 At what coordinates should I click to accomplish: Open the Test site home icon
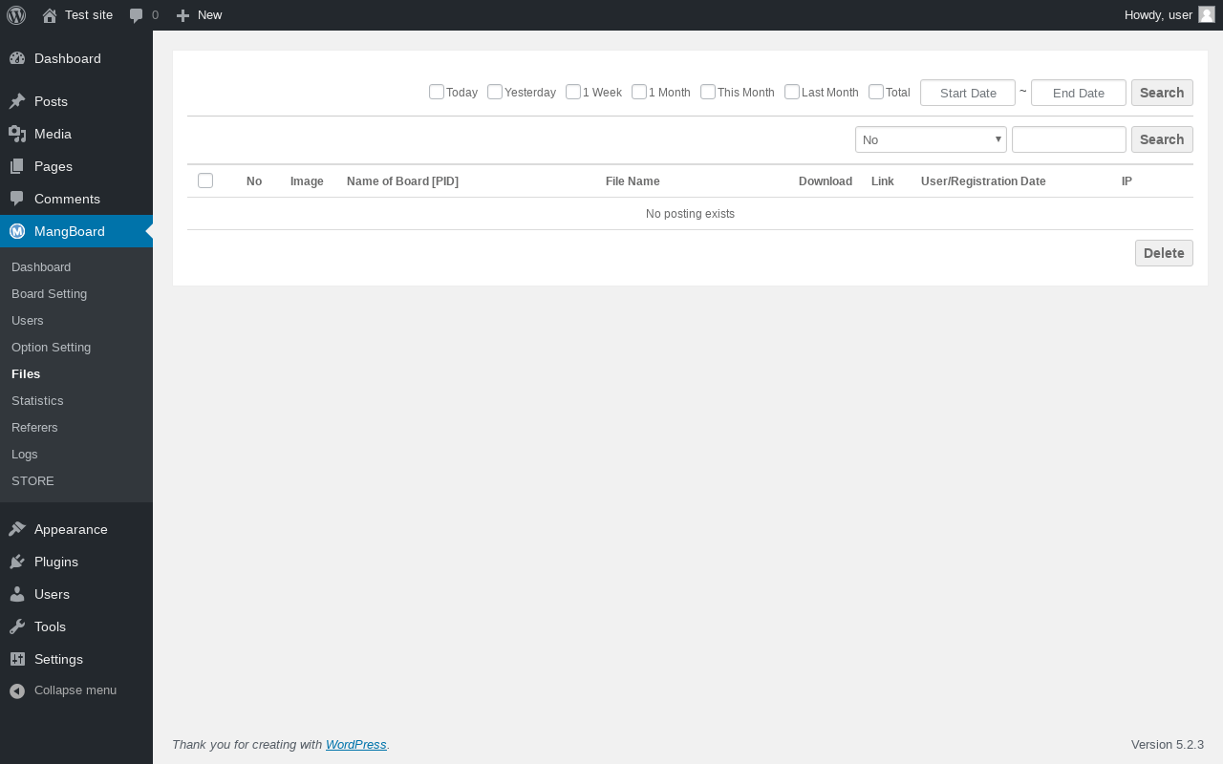coord(50,15)
